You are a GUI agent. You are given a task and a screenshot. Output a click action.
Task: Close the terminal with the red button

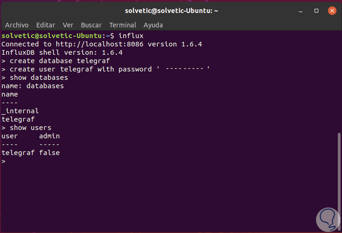[x=331, y=10]
